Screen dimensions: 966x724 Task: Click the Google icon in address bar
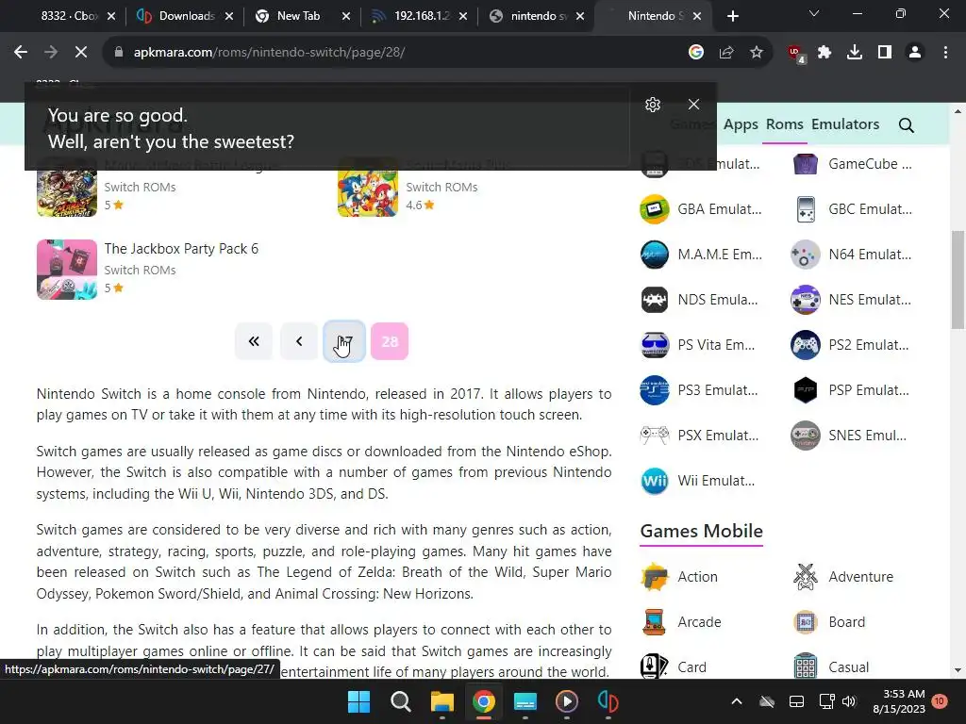point(696,53)
